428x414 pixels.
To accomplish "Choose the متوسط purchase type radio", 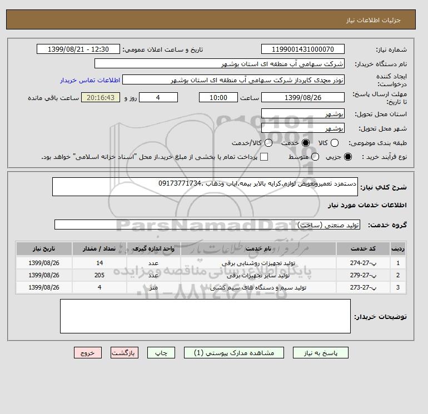I will [x=315, y=157].
